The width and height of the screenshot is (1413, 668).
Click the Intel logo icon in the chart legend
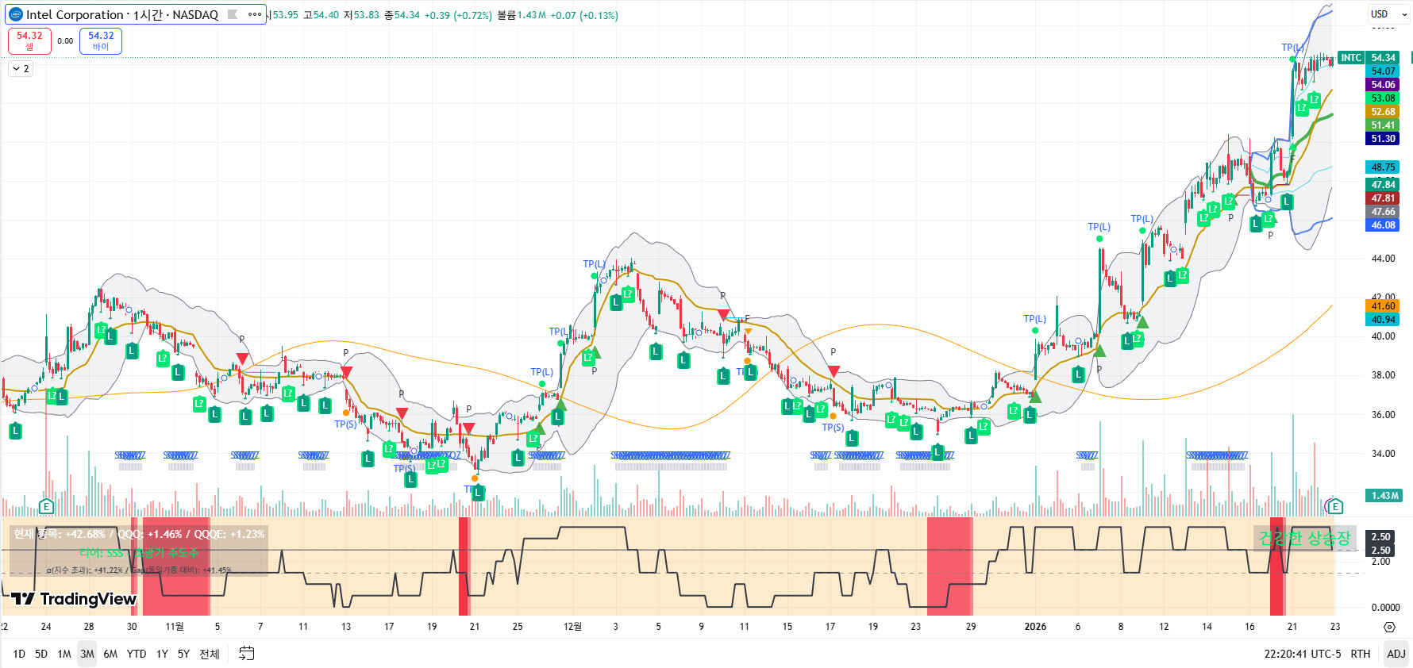point(16,14)
